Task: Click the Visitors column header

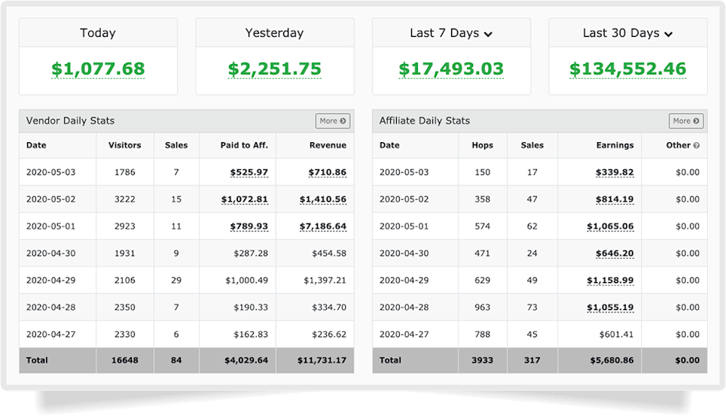Action: coord(124,145)
